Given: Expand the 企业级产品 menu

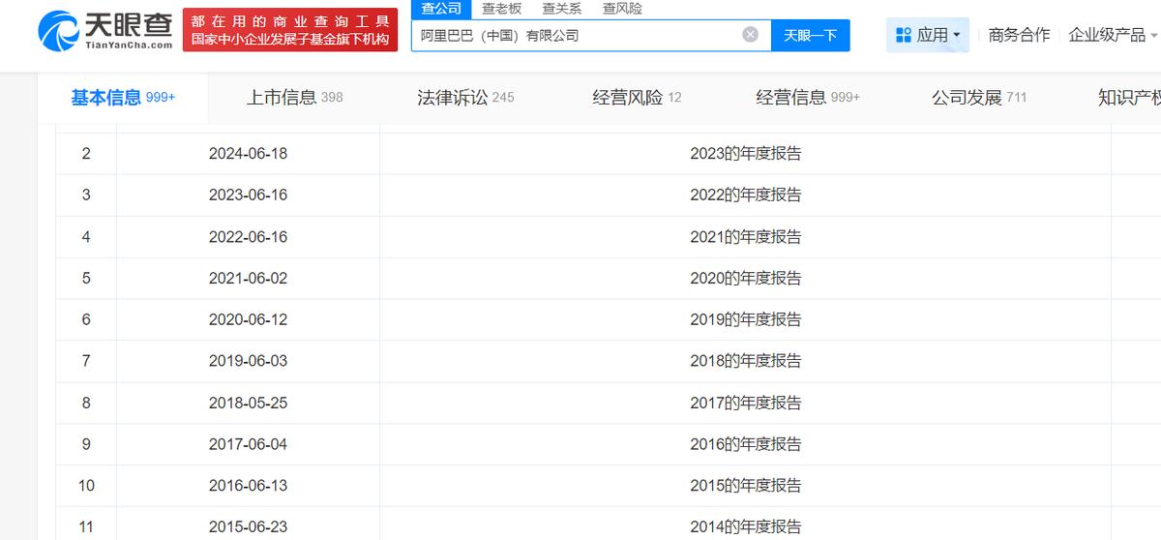Looking at the screenshot, I should pos(1113,35).
